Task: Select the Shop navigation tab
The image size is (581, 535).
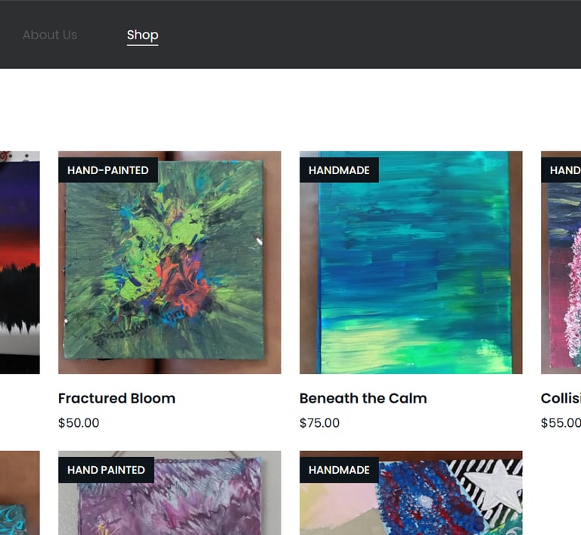Action: click(x=143, y=36)
